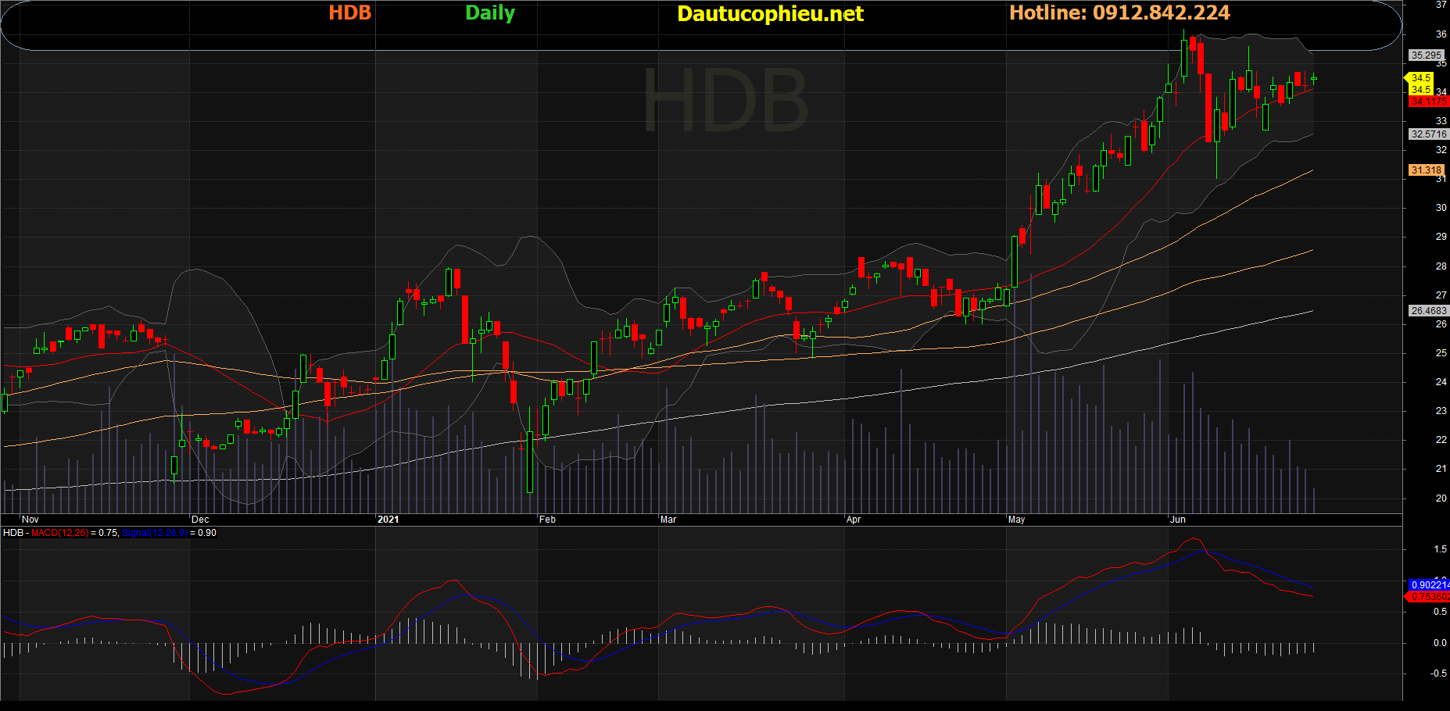Select the Feb marker on time axis

pyautogui.click(x=547, y=520)
